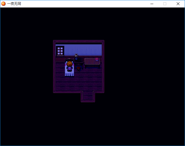This screenshot has width=185, height=146.
Task: Click the window title text 一夜无同
Action: [x=14, y=4]
